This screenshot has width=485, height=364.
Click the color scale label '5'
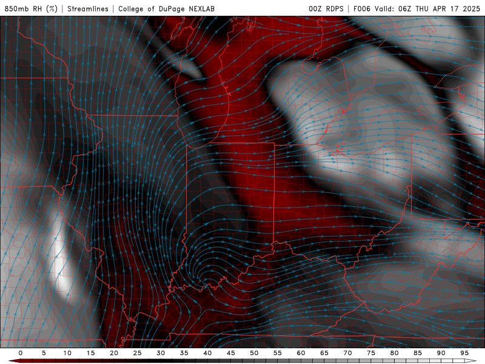pyautogui.click(x=44, y=353)
